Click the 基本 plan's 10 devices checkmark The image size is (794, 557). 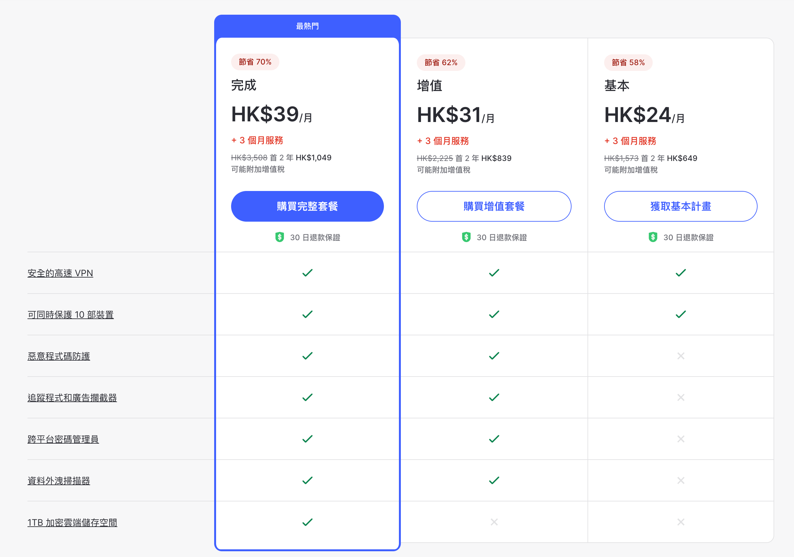point(680,315)
